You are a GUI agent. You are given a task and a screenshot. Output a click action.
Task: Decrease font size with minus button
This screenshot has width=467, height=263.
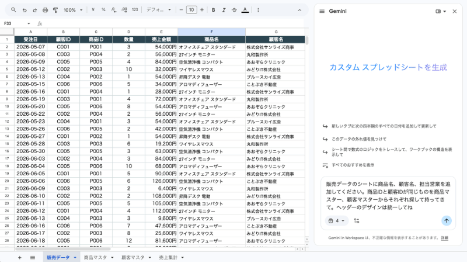[x=181, y=10]
